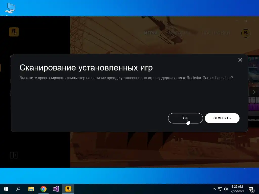Open the Rockstar profile avatar icon
Screen dimensions: 259x194
[x=246, y=33]
